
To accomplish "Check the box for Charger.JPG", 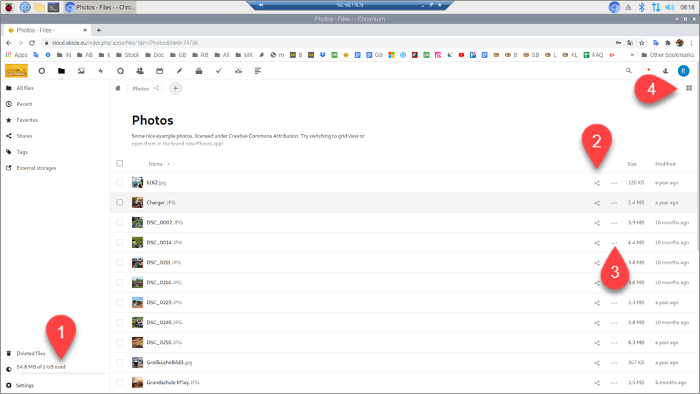I will (120, 202).
